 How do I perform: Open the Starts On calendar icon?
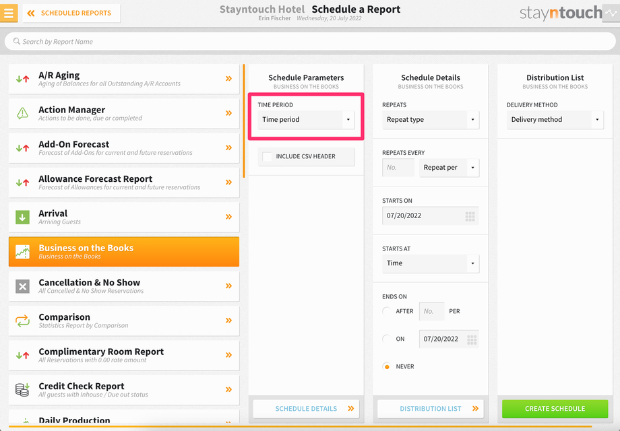(470, 216)
